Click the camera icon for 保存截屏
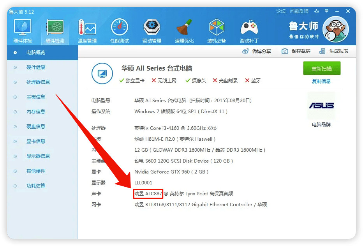The height and width of the screenshot is (246, 363). click(x=285, y=51)
